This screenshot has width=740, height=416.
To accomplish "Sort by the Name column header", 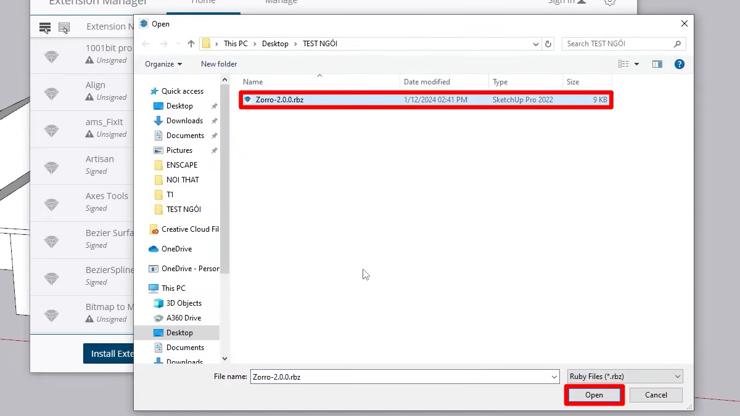I will 319,82.
